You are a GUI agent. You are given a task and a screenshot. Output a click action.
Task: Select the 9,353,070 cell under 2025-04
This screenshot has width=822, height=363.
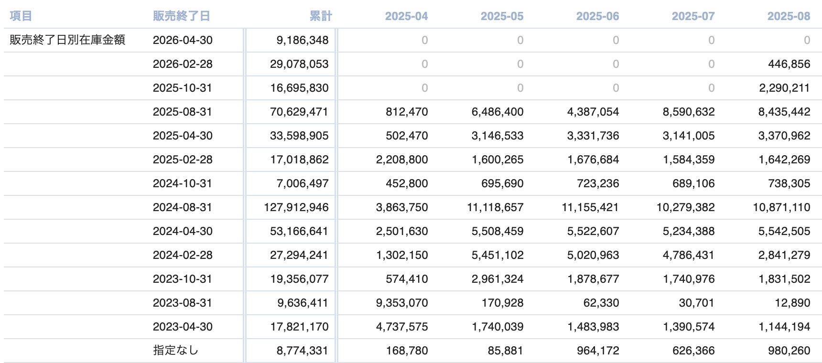[x=402, y=303]
